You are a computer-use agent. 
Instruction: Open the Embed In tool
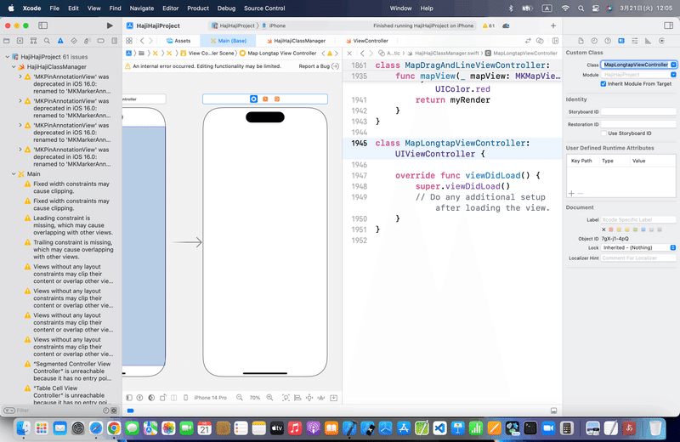pyautogui.click(x=333, y=397)
